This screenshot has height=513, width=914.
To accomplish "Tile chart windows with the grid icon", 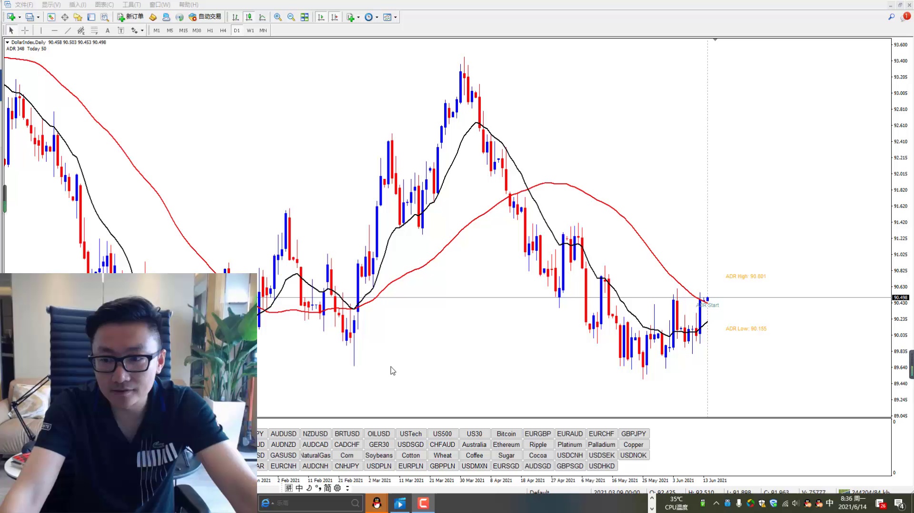I will (x=305, y=17).
